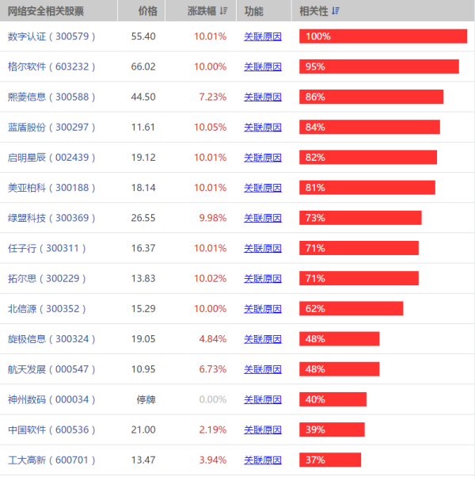The image size is (475, 477).
Task: Click the 涨跌幅 column header text
Action: tap(202, 11)
